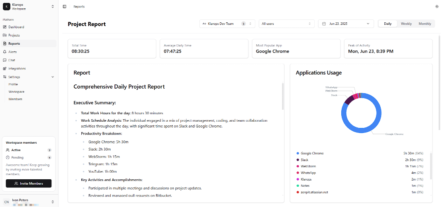Open Projects from sidebar

pyautogui.click(x=29, y=35)
